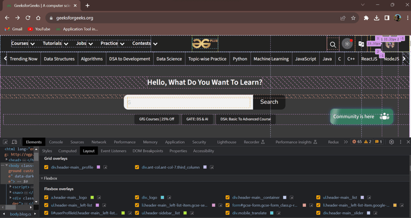
Task: Activate the DevTools inspect element picker
Action: (x=5, y=142)
